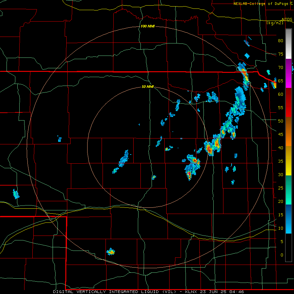Click the NTDS label above the scale

point(287,19)
